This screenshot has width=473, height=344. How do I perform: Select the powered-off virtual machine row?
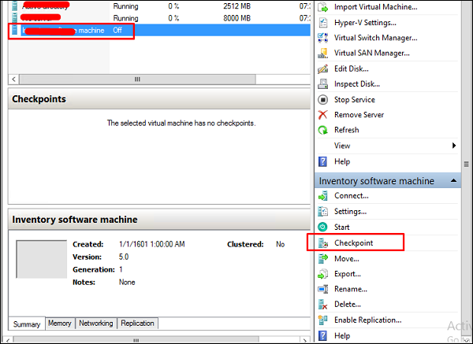click(159, 31)
